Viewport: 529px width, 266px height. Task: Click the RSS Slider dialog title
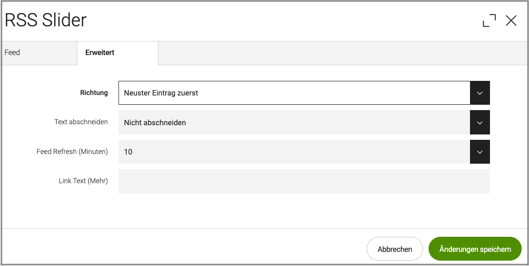pyautogui.click(x=46, y=20)
